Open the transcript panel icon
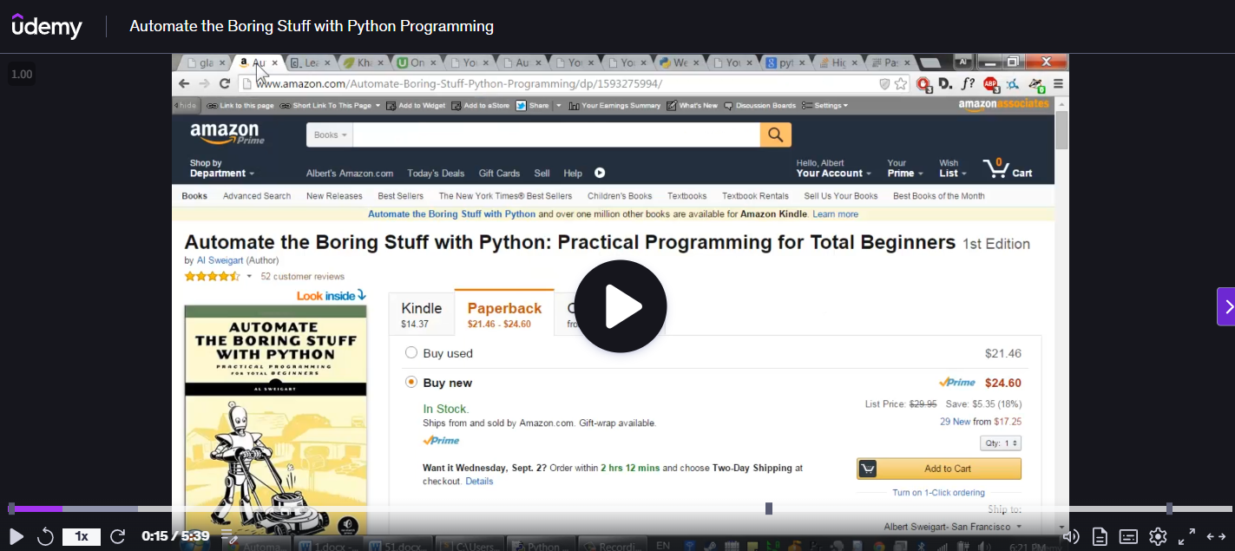 coord(1100,536)
